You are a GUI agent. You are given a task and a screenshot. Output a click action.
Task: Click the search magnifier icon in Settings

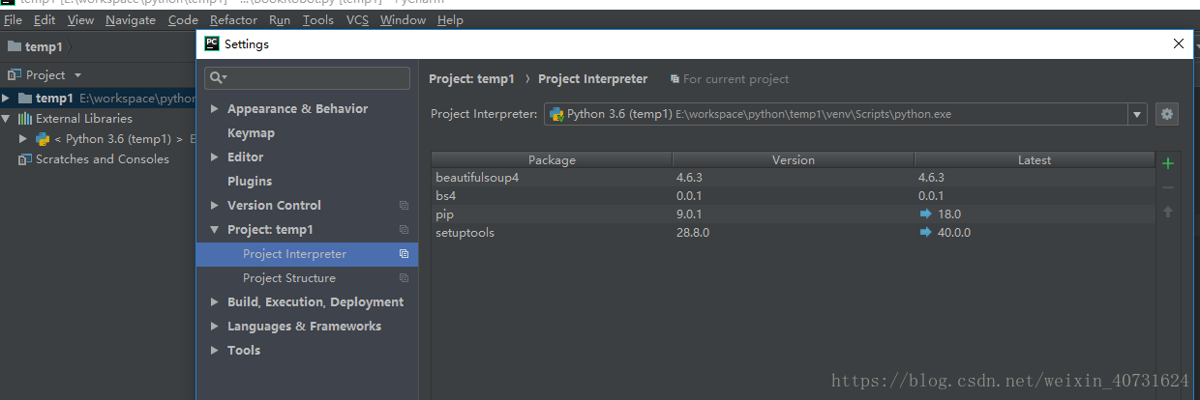pyautogui.click(x=218, y=77)
